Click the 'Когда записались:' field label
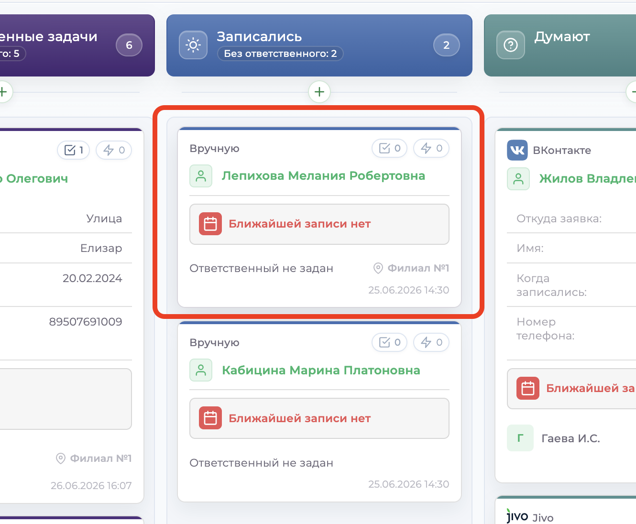The width and height of the screenshot is (636, 524). click(x=551, y=285)
